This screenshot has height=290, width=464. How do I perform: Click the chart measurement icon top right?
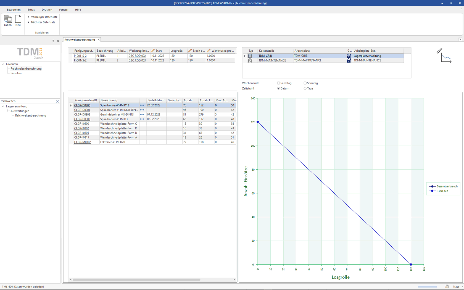(x=444, y=55)
